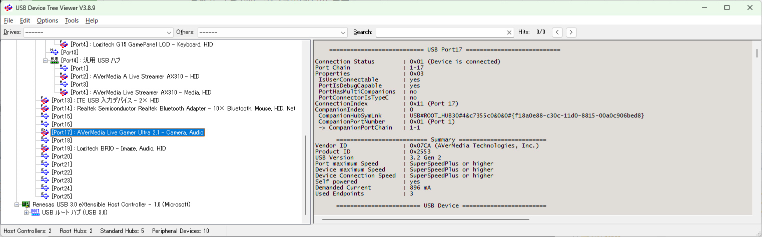Click the Port Chain 1-17 line
The width and height of the screenshot is (762, 237).
point(369,67)
